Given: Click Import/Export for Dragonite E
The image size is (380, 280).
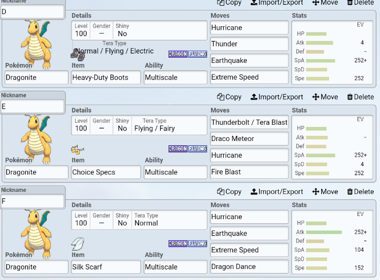Looking at the screenshot, I should [x=277, y=97].
